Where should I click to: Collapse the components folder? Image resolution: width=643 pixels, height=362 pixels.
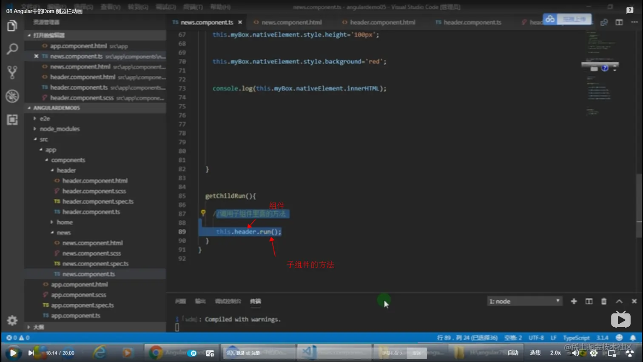point(46,160)
